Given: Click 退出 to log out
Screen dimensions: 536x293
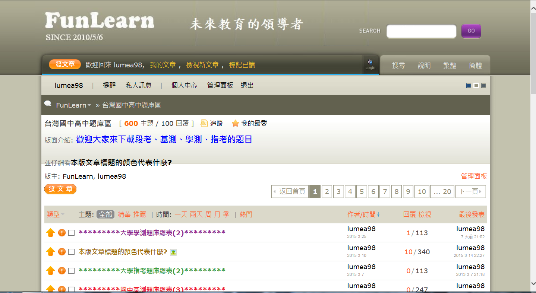Looking at the screenshot, I should pos(247,85).
